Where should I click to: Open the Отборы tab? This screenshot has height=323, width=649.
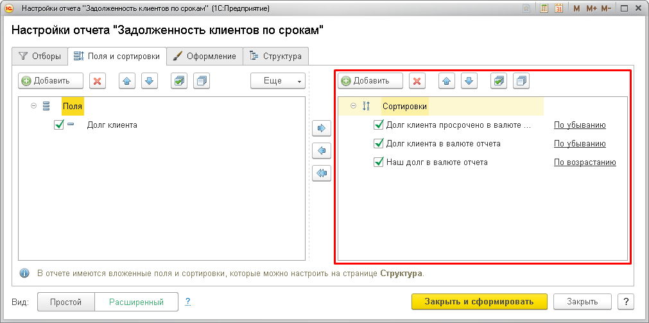coord(40,56)
